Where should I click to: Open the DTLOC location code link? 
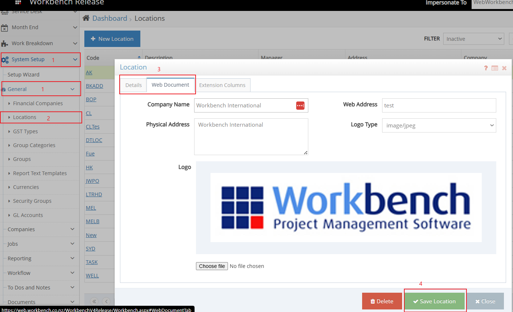[94, 140]
